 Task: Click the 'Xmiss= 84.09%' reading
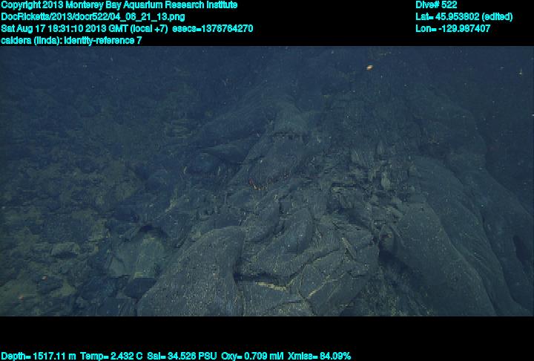(319, 356)
